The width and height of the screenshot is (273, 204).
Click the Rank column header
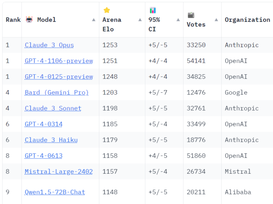(x=13, y=20)
